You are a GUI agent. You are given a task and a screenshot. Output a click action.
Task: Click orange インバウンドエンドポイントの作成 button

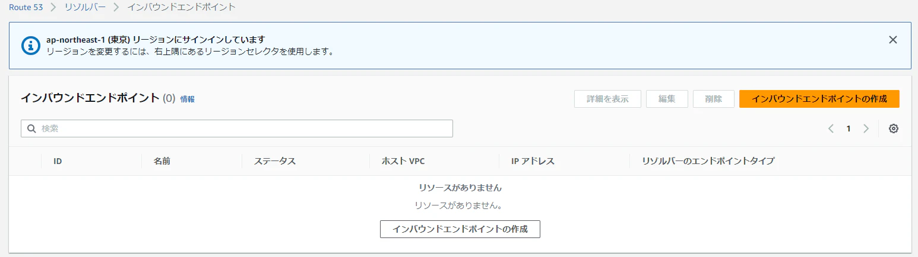pos(819,99)
